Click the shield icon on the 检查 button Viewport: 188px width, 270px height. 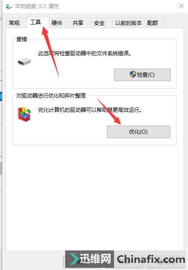pyautogui.click(x=133, y=74)
